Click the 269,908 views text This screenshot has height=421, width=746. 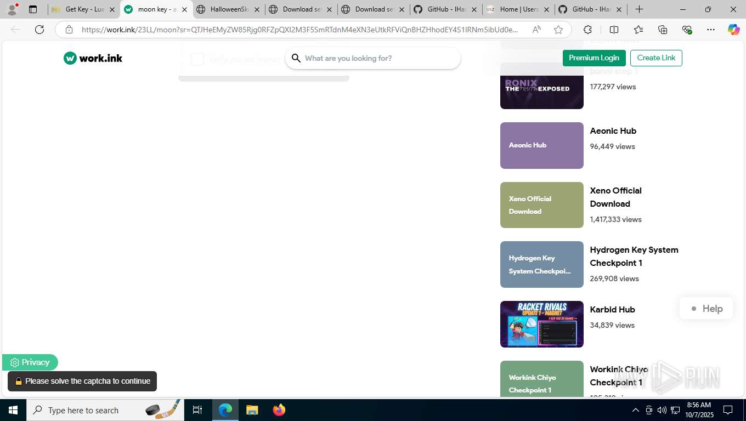(x=614, y=278)
